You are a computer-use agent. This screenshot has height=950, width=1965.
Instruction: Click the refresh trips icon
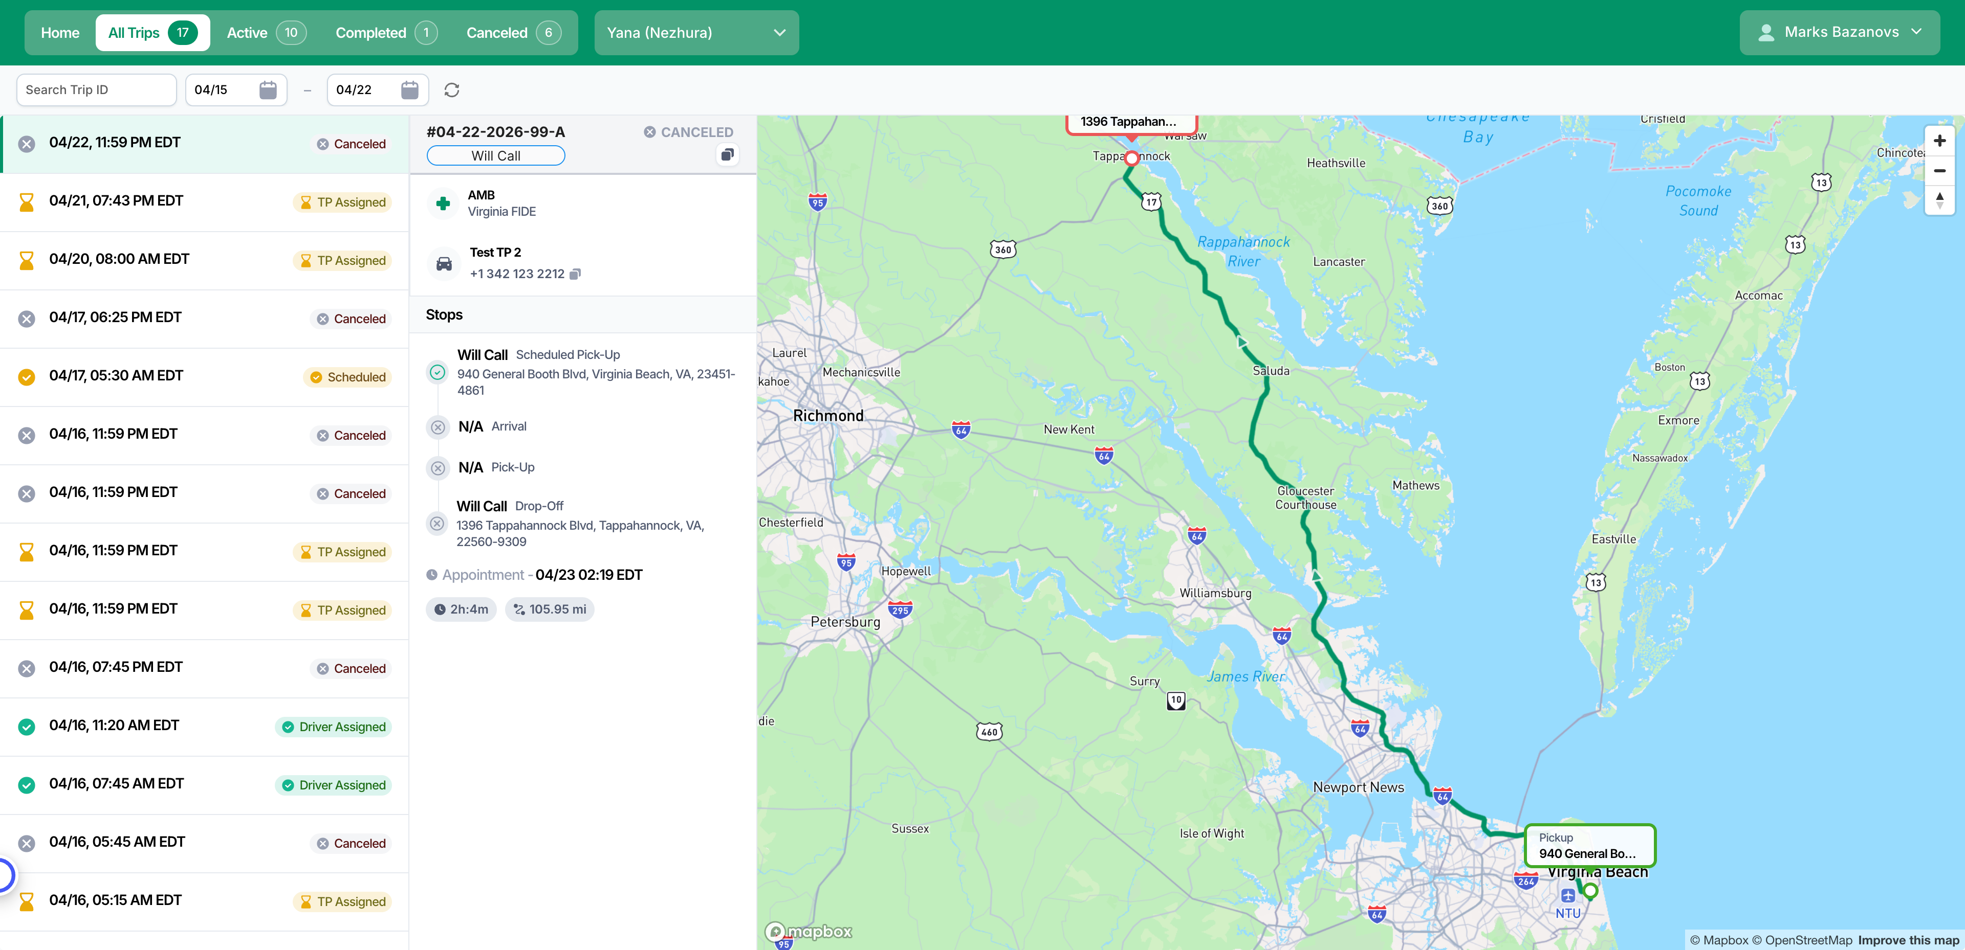pos(451,90)
